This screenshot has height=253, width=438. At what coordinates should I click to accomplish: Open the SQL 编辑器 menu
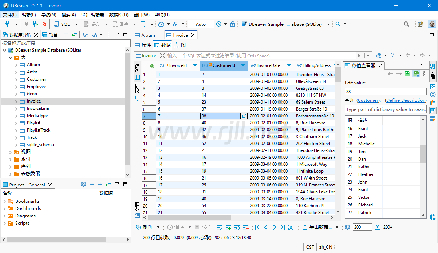pyautogui.click(x=92, y=15)
